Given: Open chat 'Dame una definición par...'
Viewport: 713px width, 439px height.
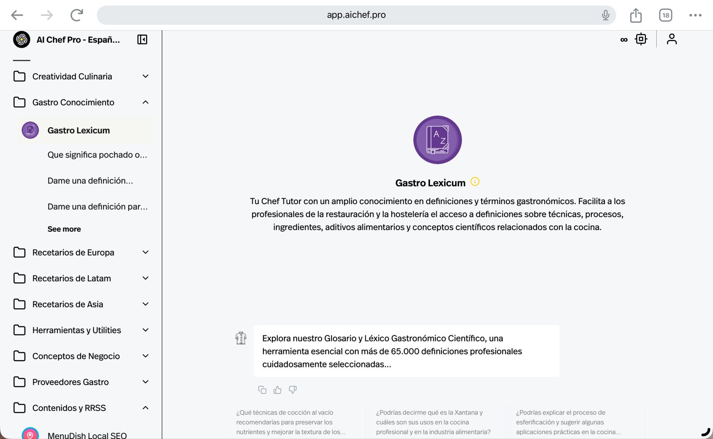Looking at the screenshot, I should pyautogui.click(x=98, y=206).
